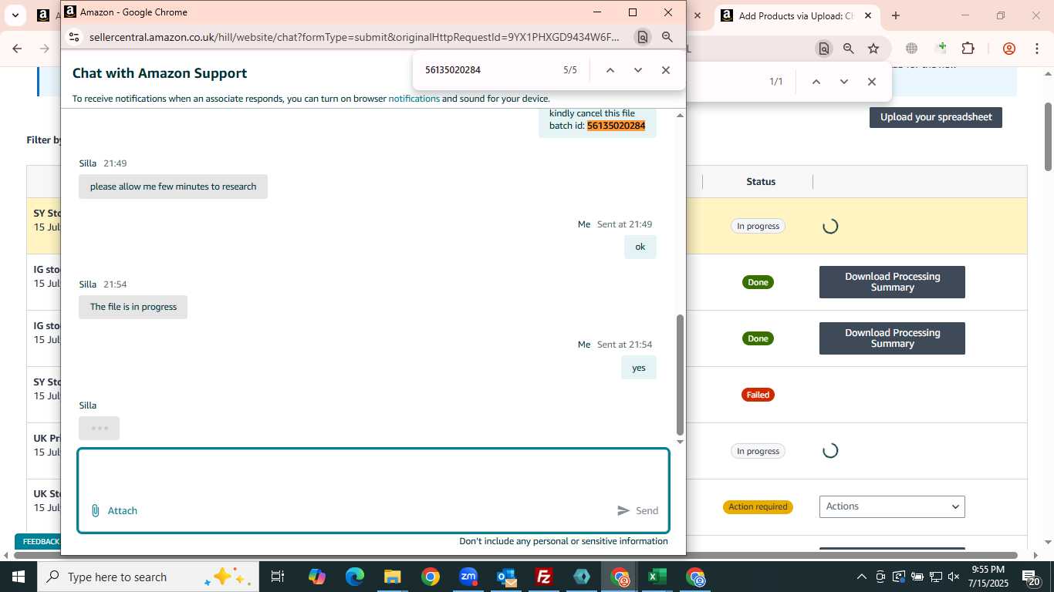The width and height of the screenshot is (1054, 592).
Task: Click the muted volume tray icon
Action: [x=954, y=577]
